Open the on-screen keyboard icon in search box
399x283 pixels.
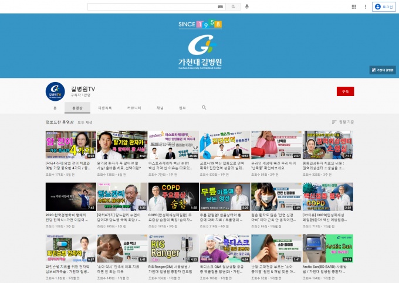220,6
